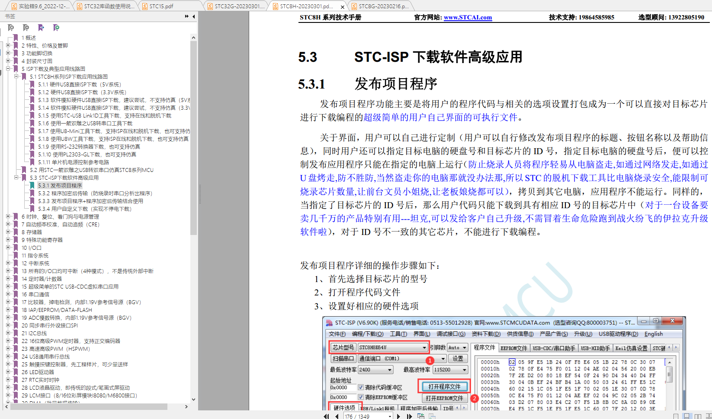712x419 pixels.
Task: Go to next page arrow
Action: click(x=398, y=416)
